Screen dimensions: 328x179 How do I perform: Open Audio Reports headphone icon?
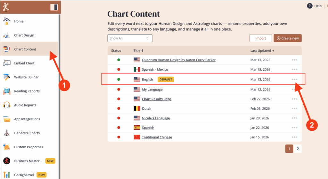click(7, 105)
